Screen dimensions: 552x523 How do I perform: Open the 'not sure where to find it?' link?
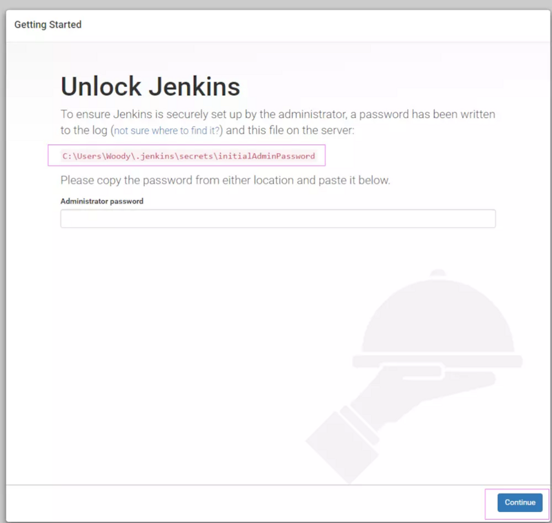click(x=166, y=130)
